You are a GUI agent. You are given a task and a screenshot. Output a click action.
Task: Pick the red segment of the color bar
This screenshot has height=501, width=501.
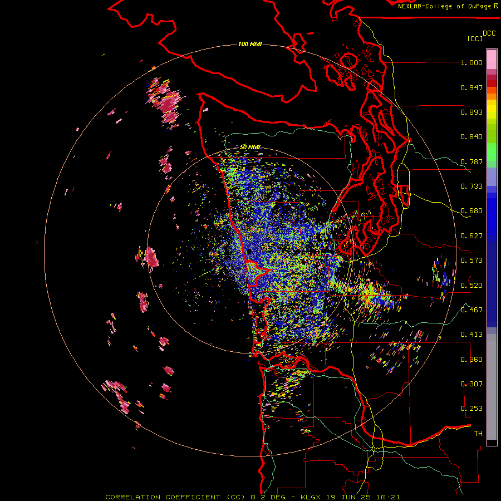click(492, 83)
